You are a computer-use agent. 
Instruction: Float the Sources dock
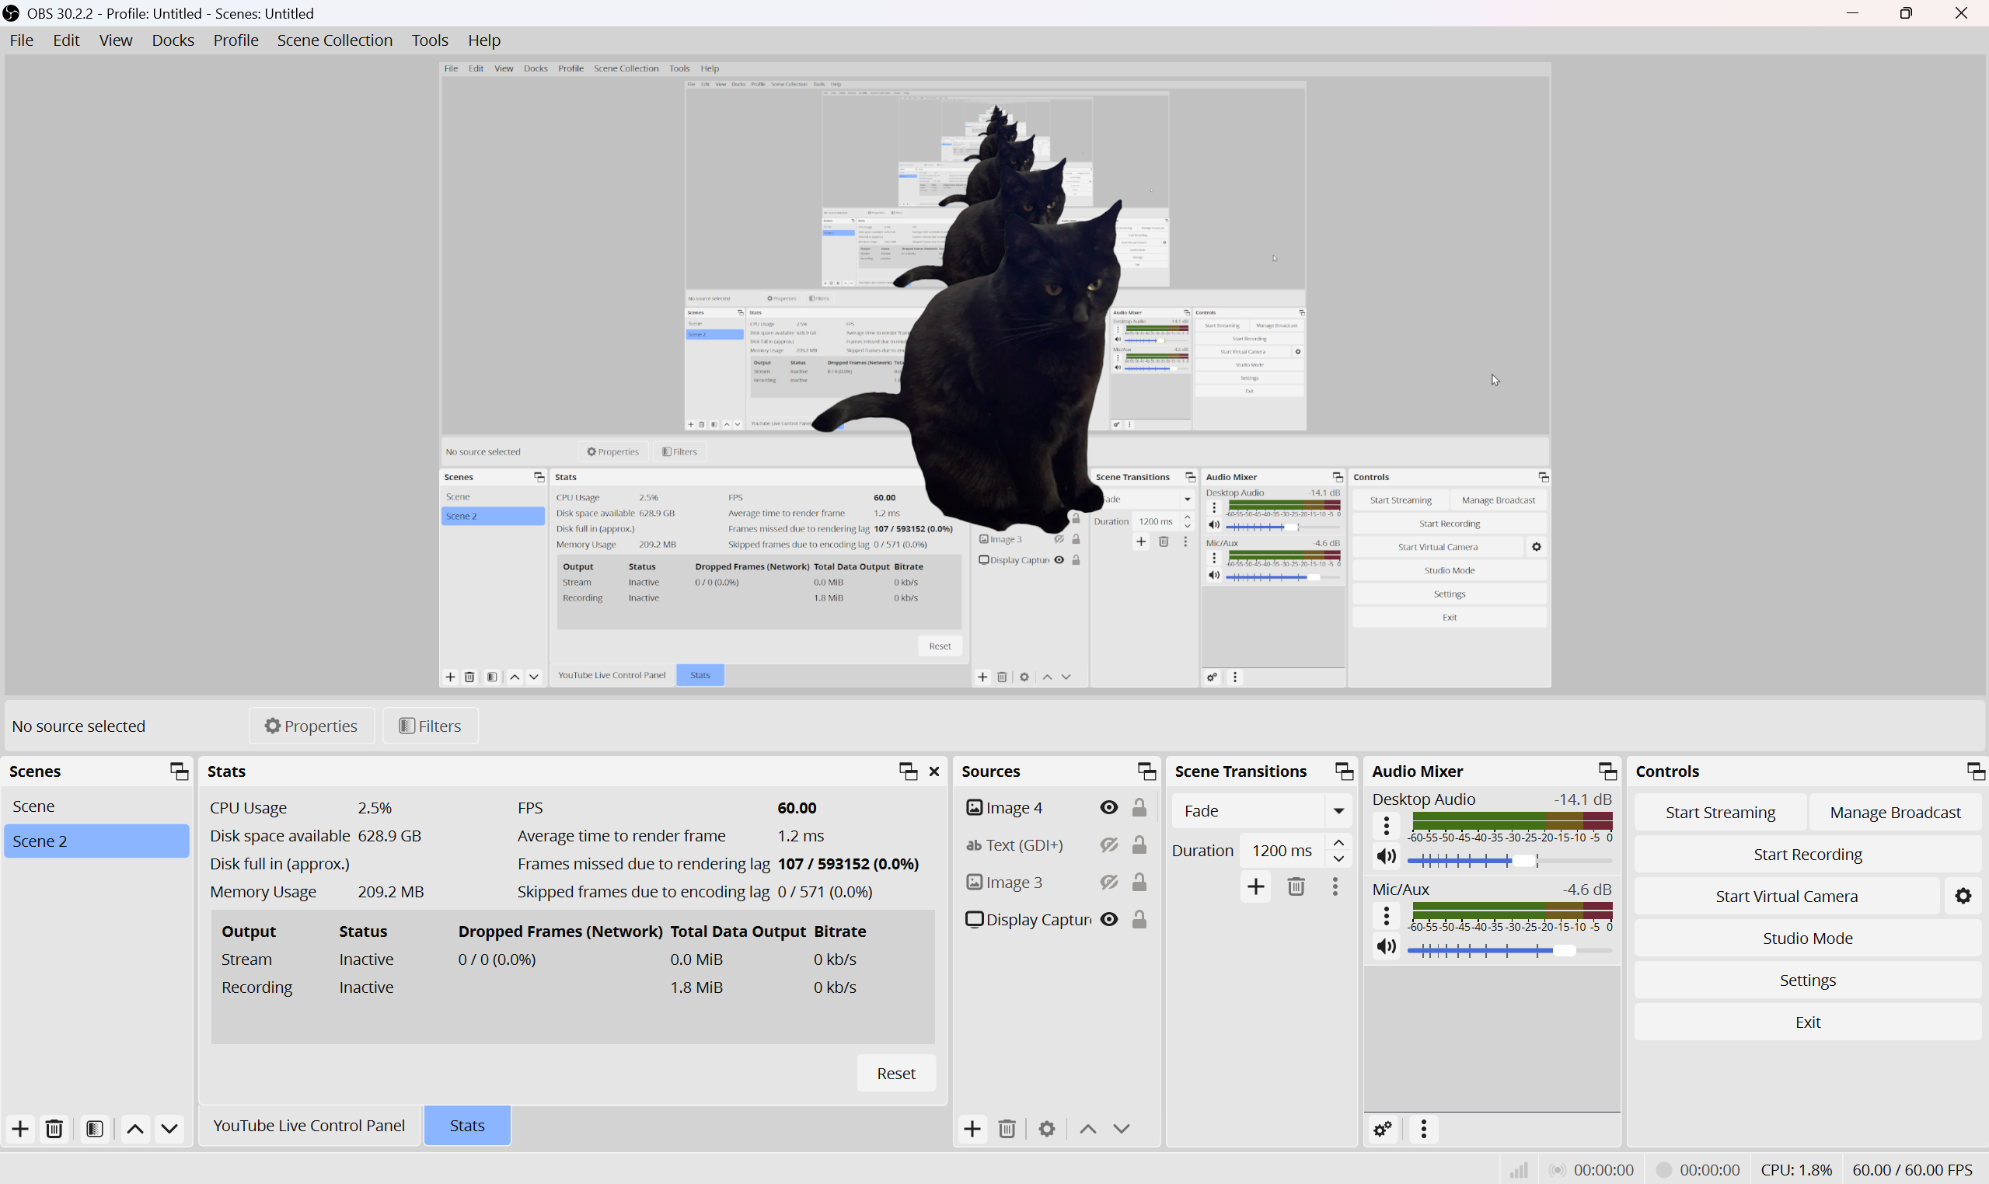point(1147,771)
